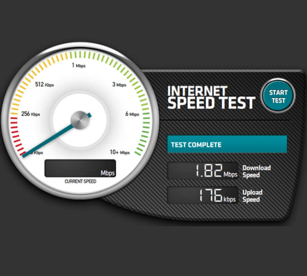This screenshot has height=276, width=307.
Task: Click the 6 Mbps gauge label
Action: pos(132,114)
